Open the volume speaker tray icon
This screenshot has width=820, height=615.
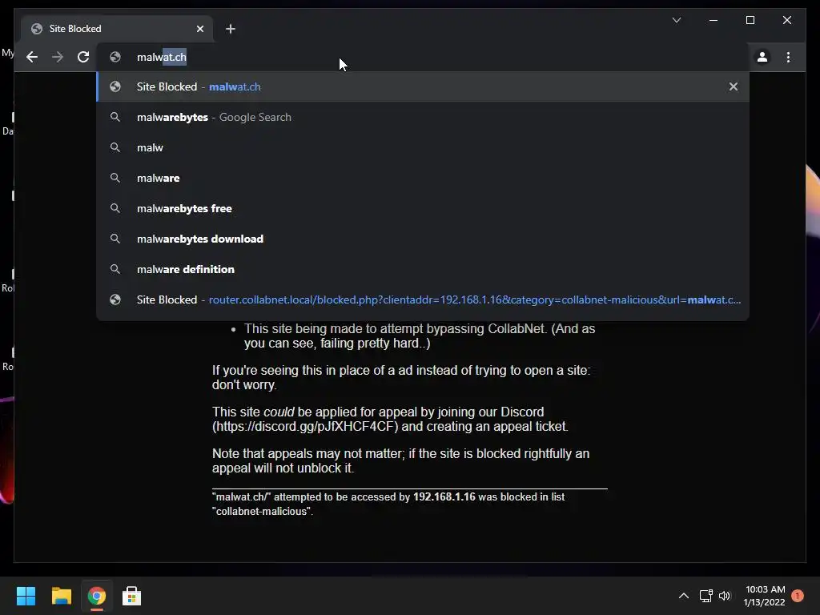pyautogui.click(x=725, y=596)
